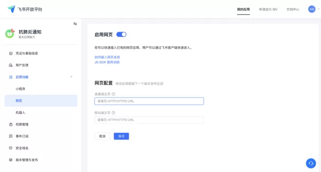Focus the 移动端主页 URL input field

pyautogui.click(x=149, y=120)
